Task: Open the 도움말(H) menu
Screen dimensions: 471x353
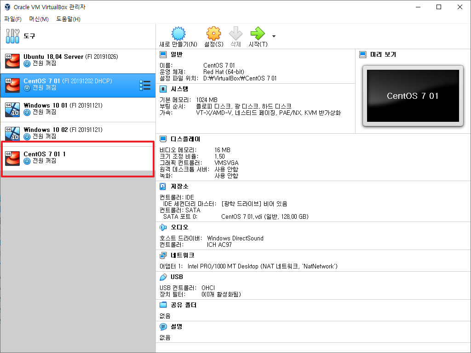Action: pyautogui.click(x=68, y=19)
